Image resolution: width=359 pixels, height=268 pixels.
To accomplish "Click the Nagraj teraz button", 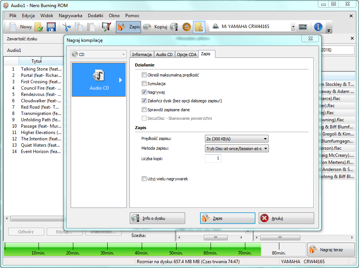I will 331,249.
